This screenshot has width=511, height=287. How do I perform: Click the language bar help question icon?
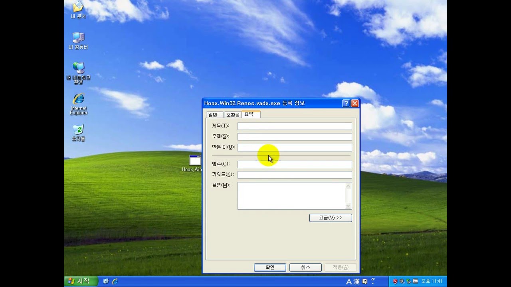(364, 281)
